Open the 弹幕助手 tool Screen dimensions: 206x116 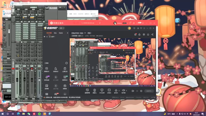(47, 70)
